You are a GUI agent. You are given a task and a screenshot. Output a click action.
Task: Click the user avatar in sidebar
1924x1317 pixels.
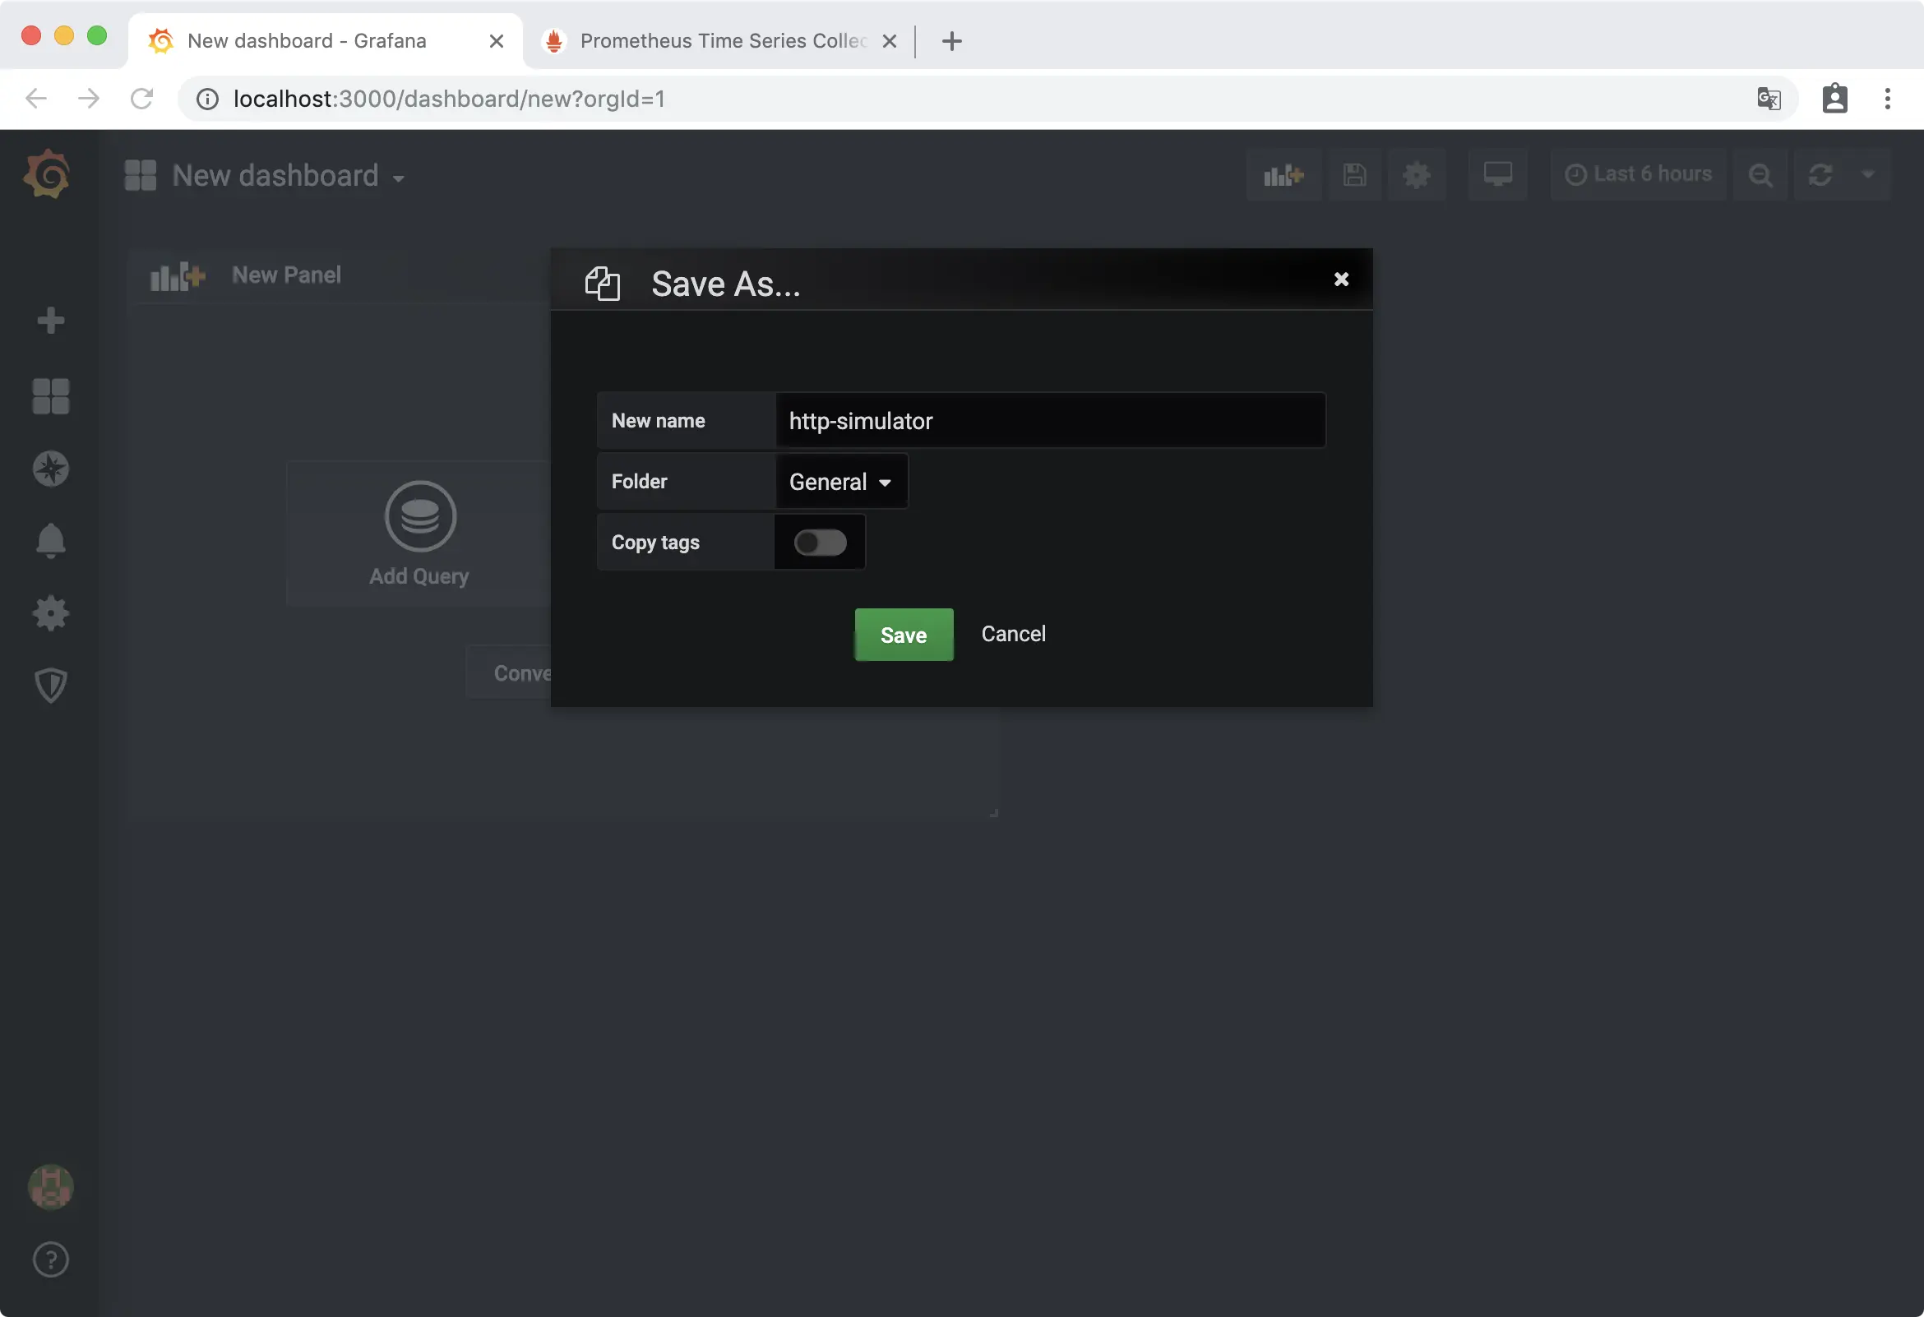pyautogui.click(x=50, y=1187)
